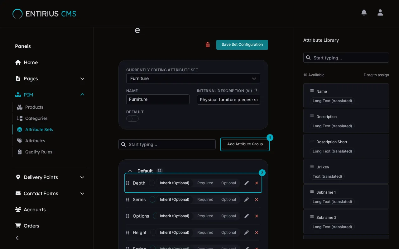Set Depth to Required
This screenshot has width=399, height=249.
click(205, 183)
